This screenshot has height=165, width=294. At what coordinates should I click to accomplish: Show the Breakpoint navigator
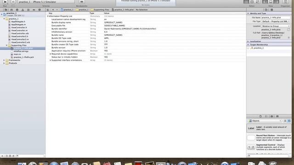click(34, 10)
